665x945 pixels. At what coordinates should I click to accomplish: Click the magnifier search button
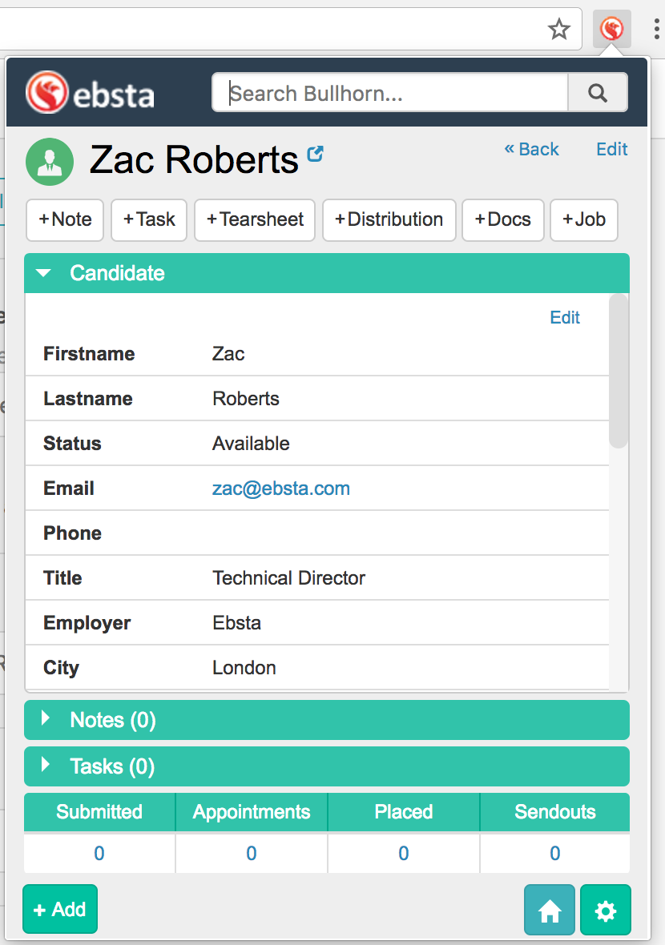tap(598, 93)
